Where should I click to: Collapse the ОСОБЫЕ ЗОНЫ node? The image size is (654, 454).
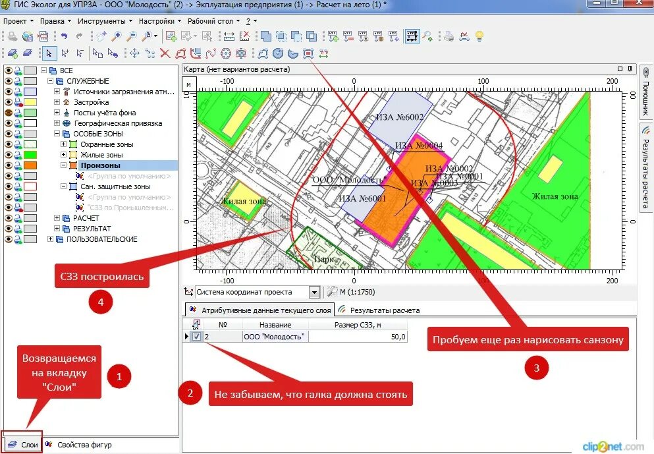pyautogui.click(x=57, y=134)
